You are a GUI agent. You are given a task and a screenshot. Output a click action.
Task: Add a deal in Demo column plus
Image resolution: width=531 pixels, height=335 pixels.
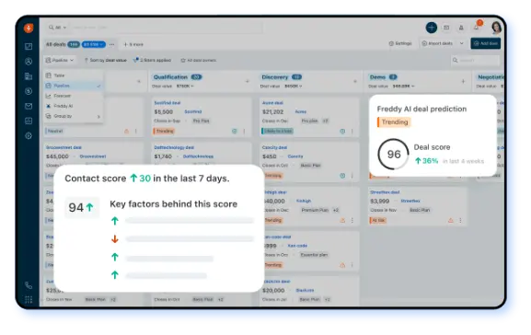click(463, 81)
